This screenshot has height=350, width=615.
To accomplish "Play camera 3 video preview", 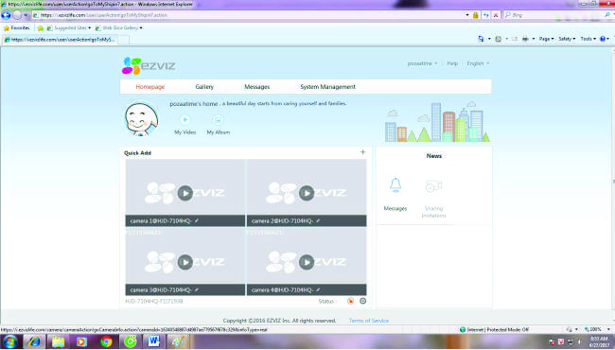I will (x=185, y=262).
